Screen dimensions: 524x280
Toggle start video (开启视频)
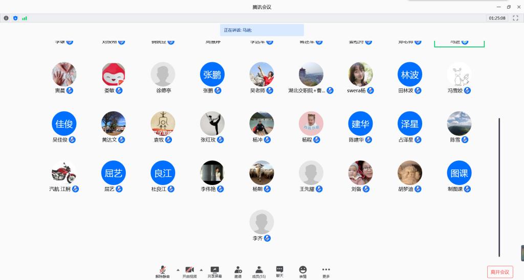click(x=189, y=270)
